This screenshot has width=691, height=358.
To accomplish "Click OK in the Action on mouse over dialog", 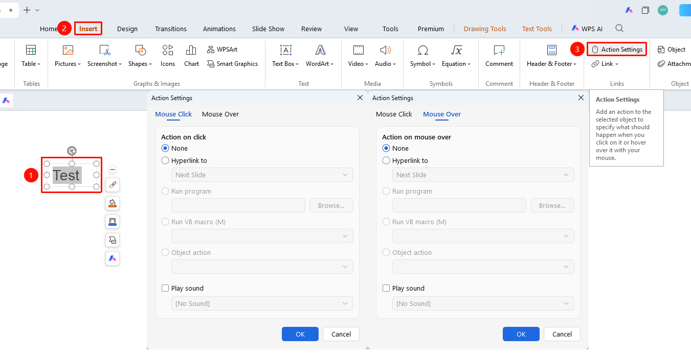I will [x=521, y=334].
